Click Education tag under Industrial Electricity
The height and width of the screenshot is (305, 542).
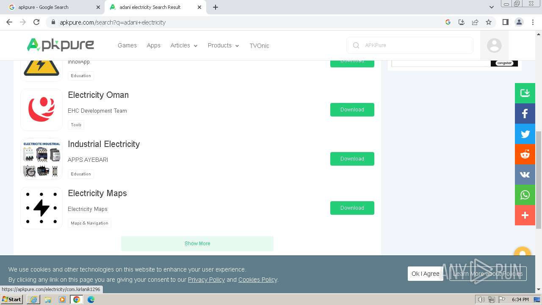coord(81,174)
